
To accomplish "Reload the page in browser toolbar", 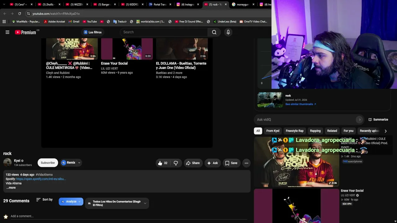I will tap(20, 14).
